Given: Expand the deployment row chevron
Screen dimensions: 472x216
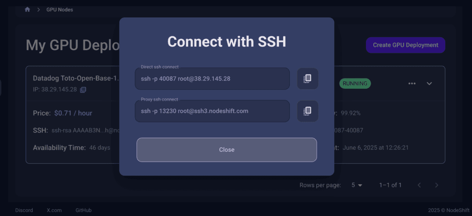Looking at the screenshot, I should click(429, 83).
